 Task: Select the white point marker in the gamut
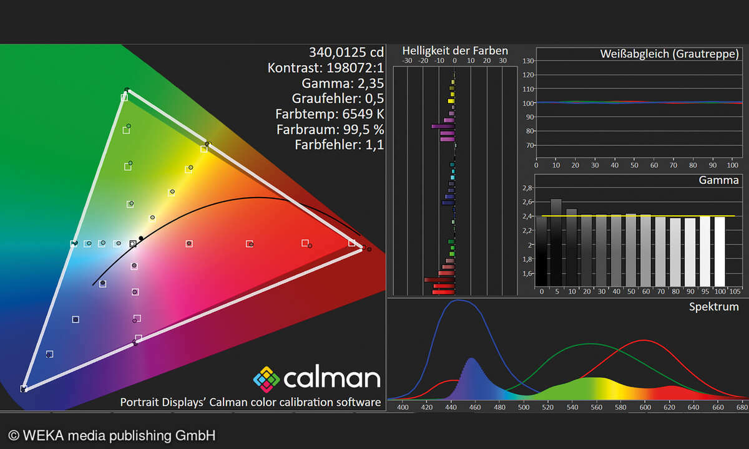(132, 244)
